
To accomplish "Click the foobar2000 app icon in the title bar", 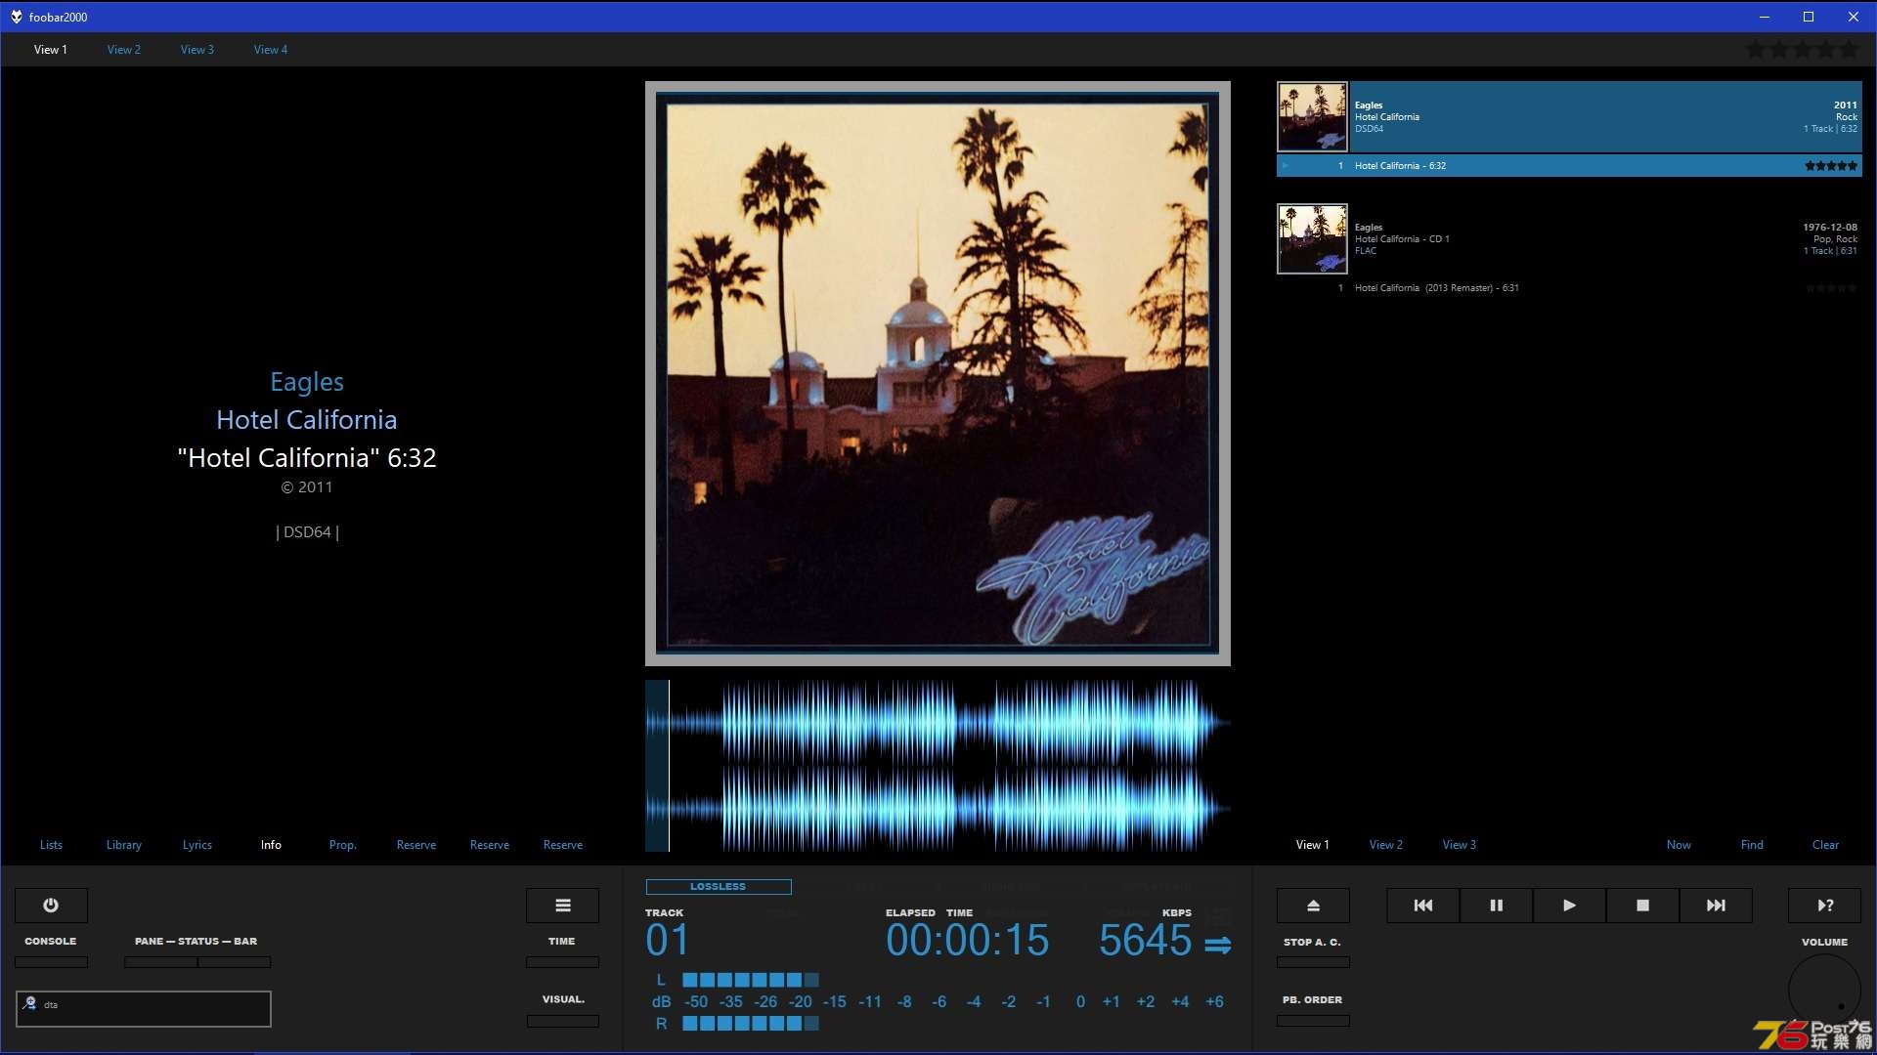I will click(x=16, y=17).
